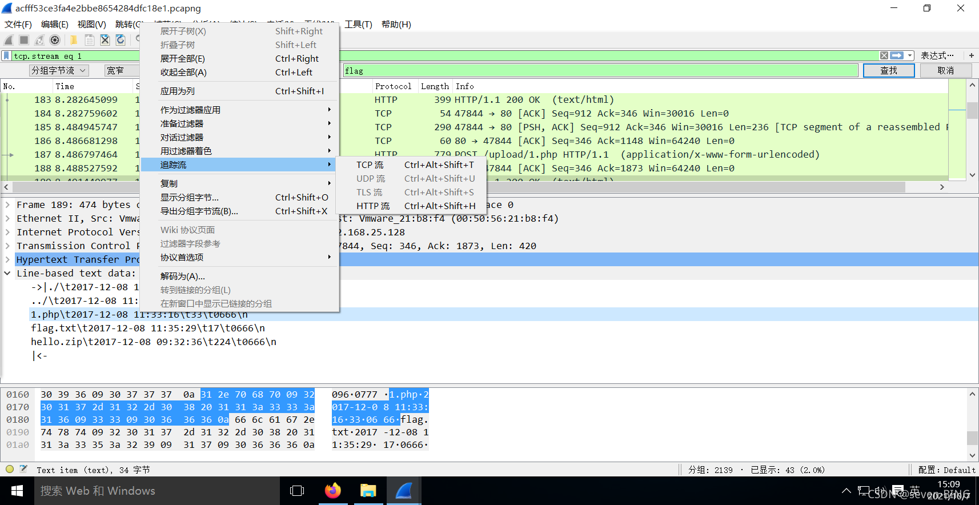Expand the Ethernet II tree node

tap(7, 218)
